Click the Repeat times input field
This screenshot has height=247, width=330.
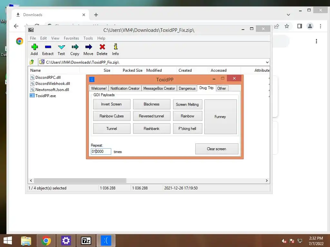pyautogui.click(x=101, y=151)
